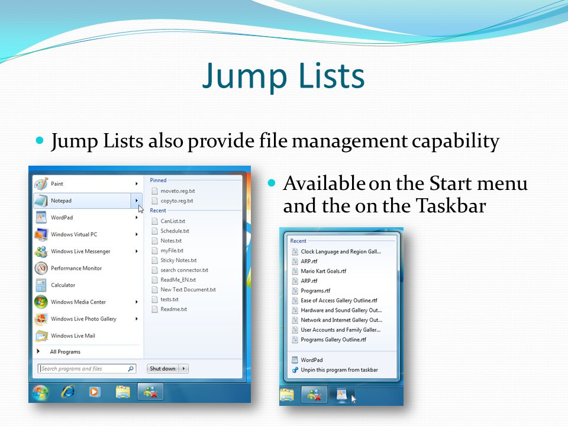Open Explorer folder icon beside Media Player
The height and width of the screenshot is (426, 568).
click(123, 392)
